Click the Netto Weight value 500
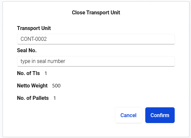Screen dimensions: 191x138 point(56,86)
